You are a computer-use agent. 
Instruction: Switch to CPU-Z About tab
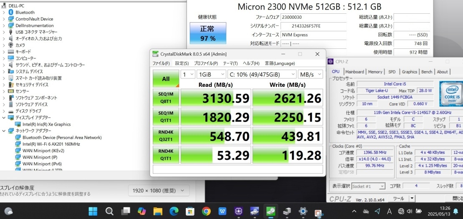click(442, 72)
